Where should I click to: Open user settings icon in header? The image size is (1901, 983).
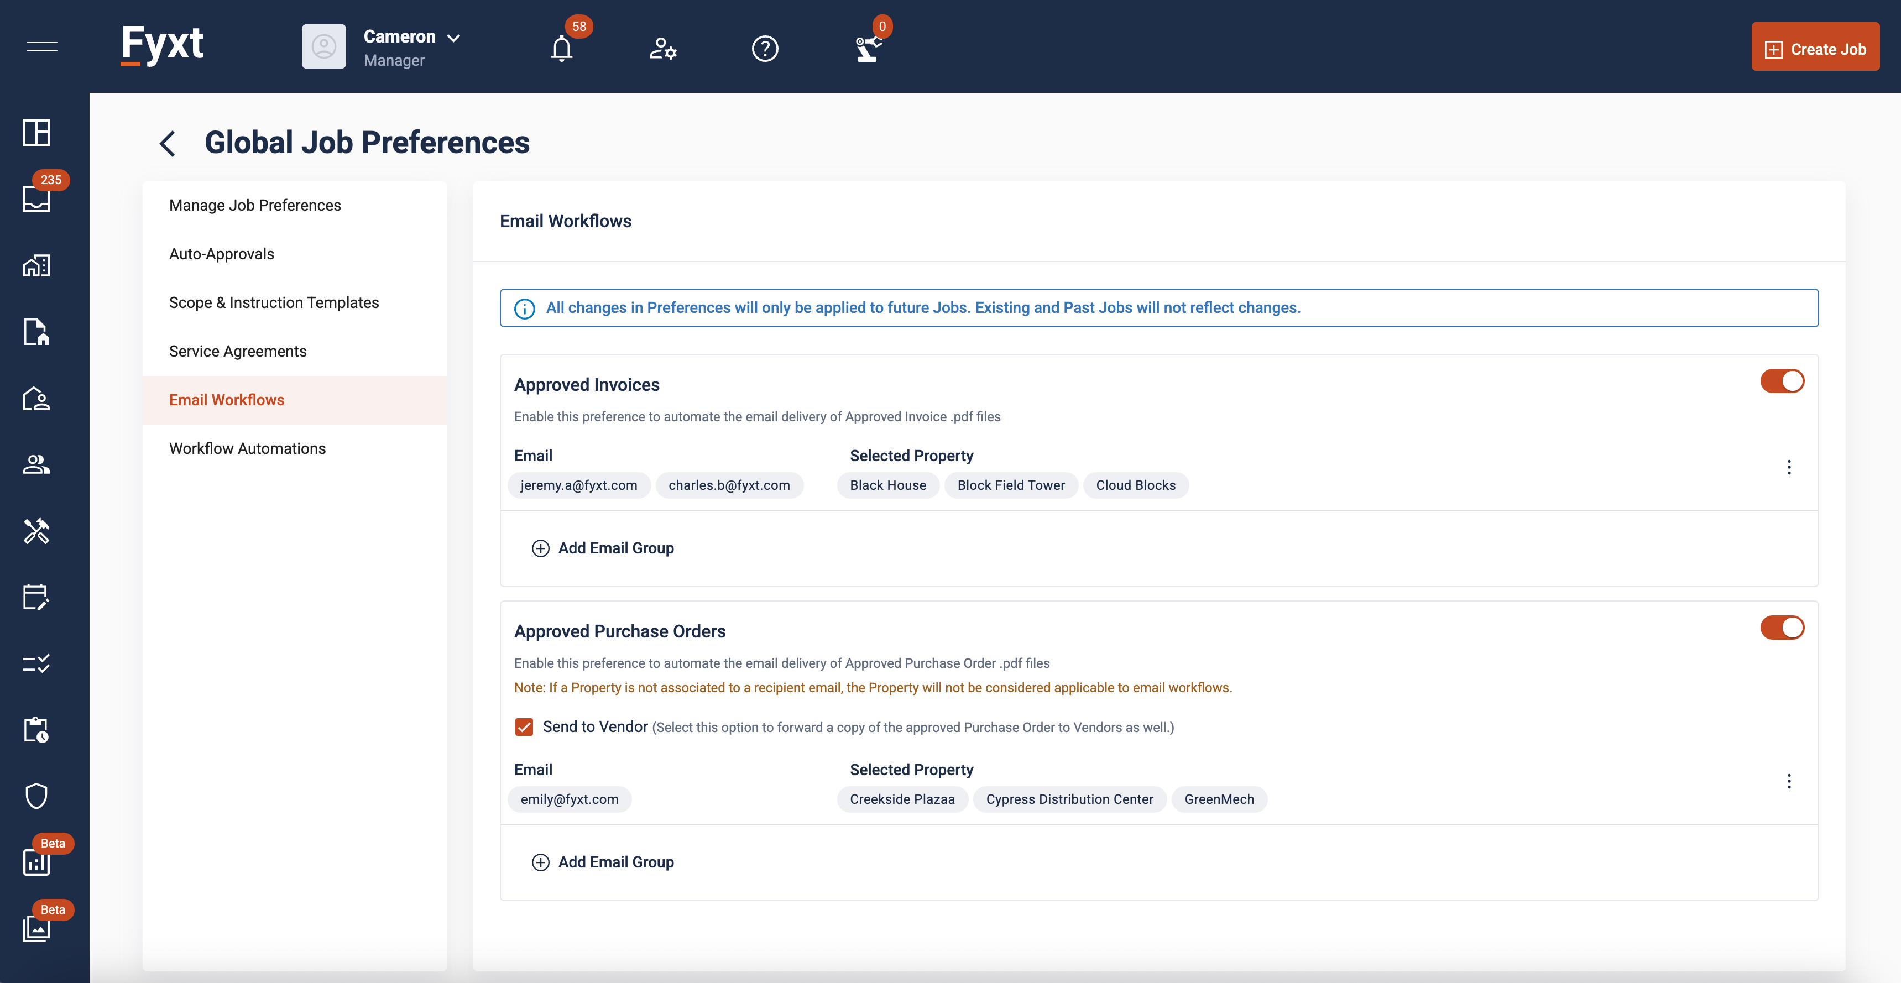pos(662,49)
